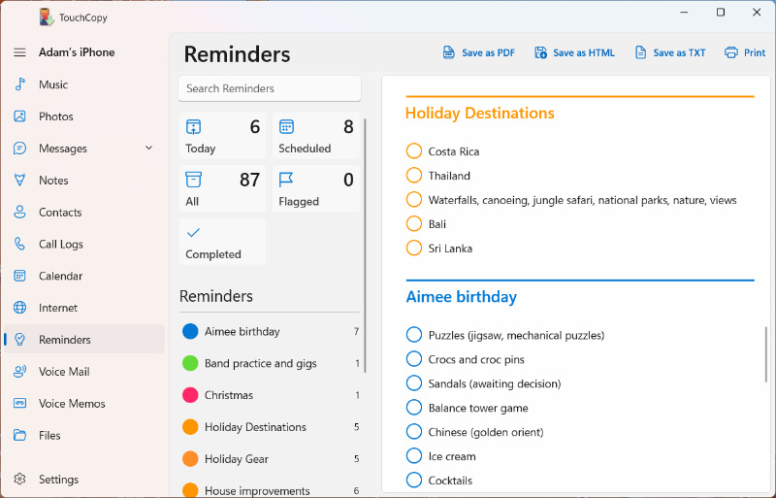Screen dimensions: 776x498
Task: Click the reminders content vertical scrollbar
Action: 765,354
